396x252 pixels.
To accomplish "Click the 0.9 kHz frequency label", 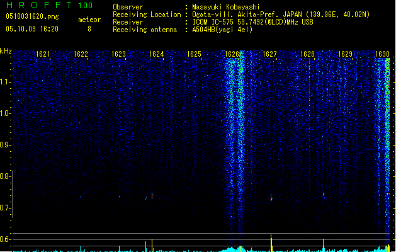I will pos(5,145).
